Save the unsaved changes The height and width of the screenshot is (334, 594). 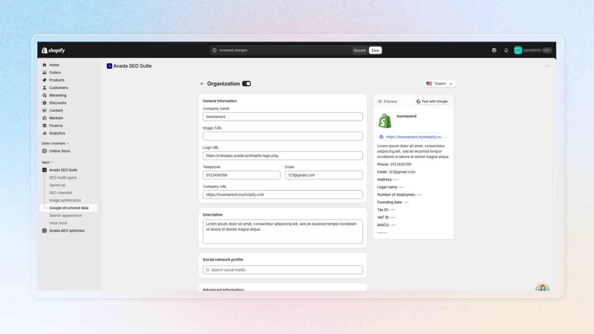click(375, 50)
